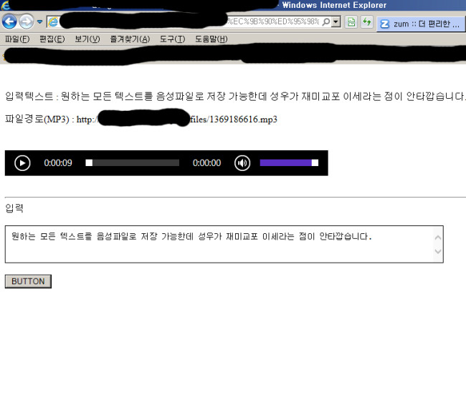Viewport: 466px width, 400px height.
Task: Expand the address bar dropdown arrow
Action: (x=336, y=21)
